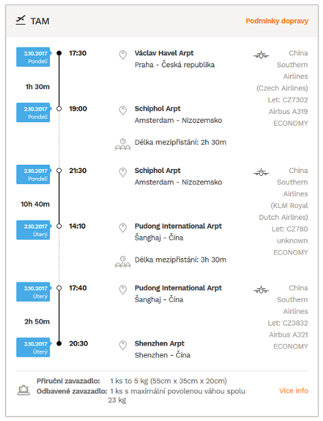Screen dimensions: 323x421
Task: Click the Pudong International Arpt 17:40 departure name
Action: point(178,288)
